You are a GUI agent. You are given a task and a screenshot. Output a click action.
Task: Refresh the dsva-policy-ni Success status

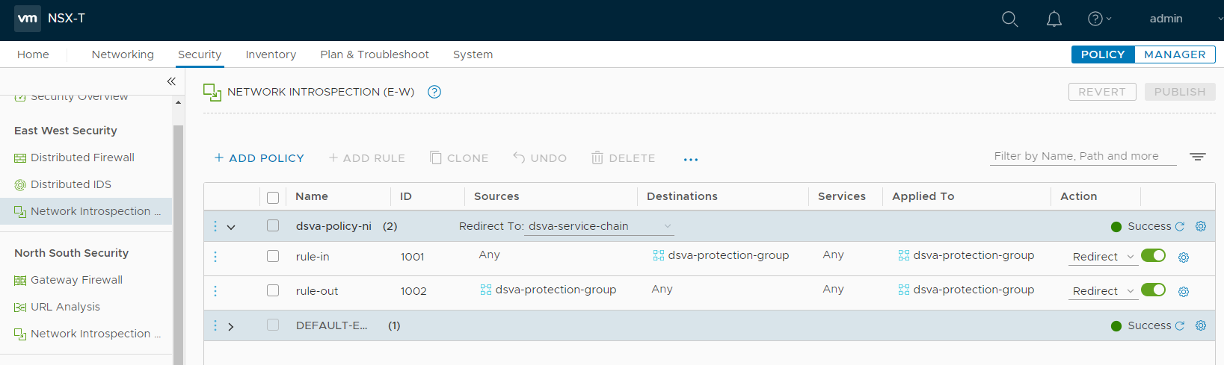1180,226
